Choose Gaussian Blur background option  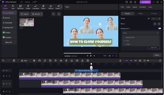pos(130,37)
